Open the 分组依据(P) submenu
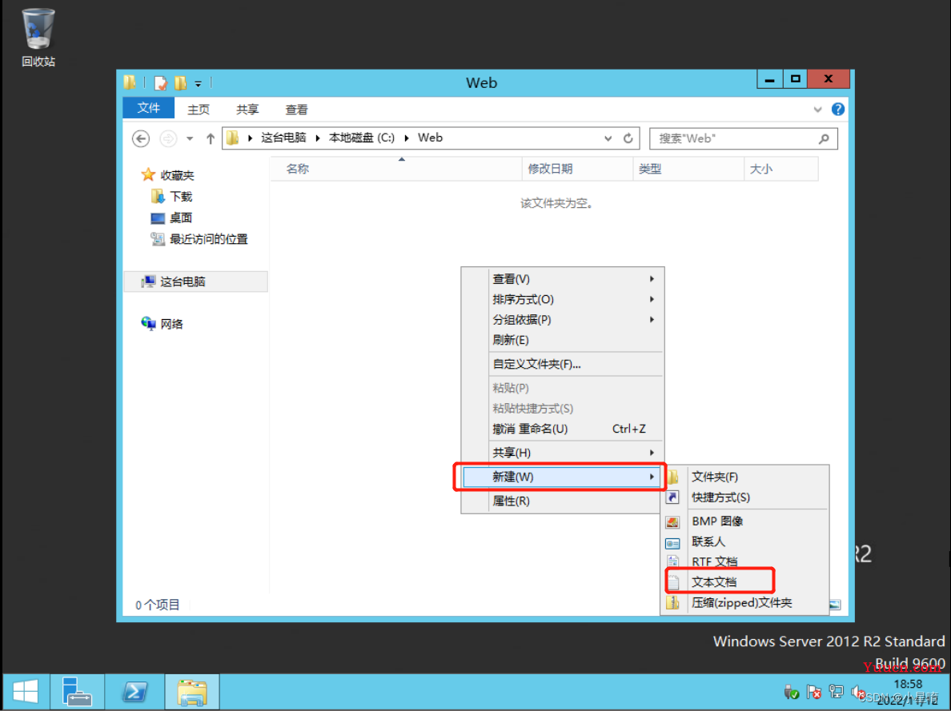The height and width of the screenshot is (711, 951). (562, 319)
